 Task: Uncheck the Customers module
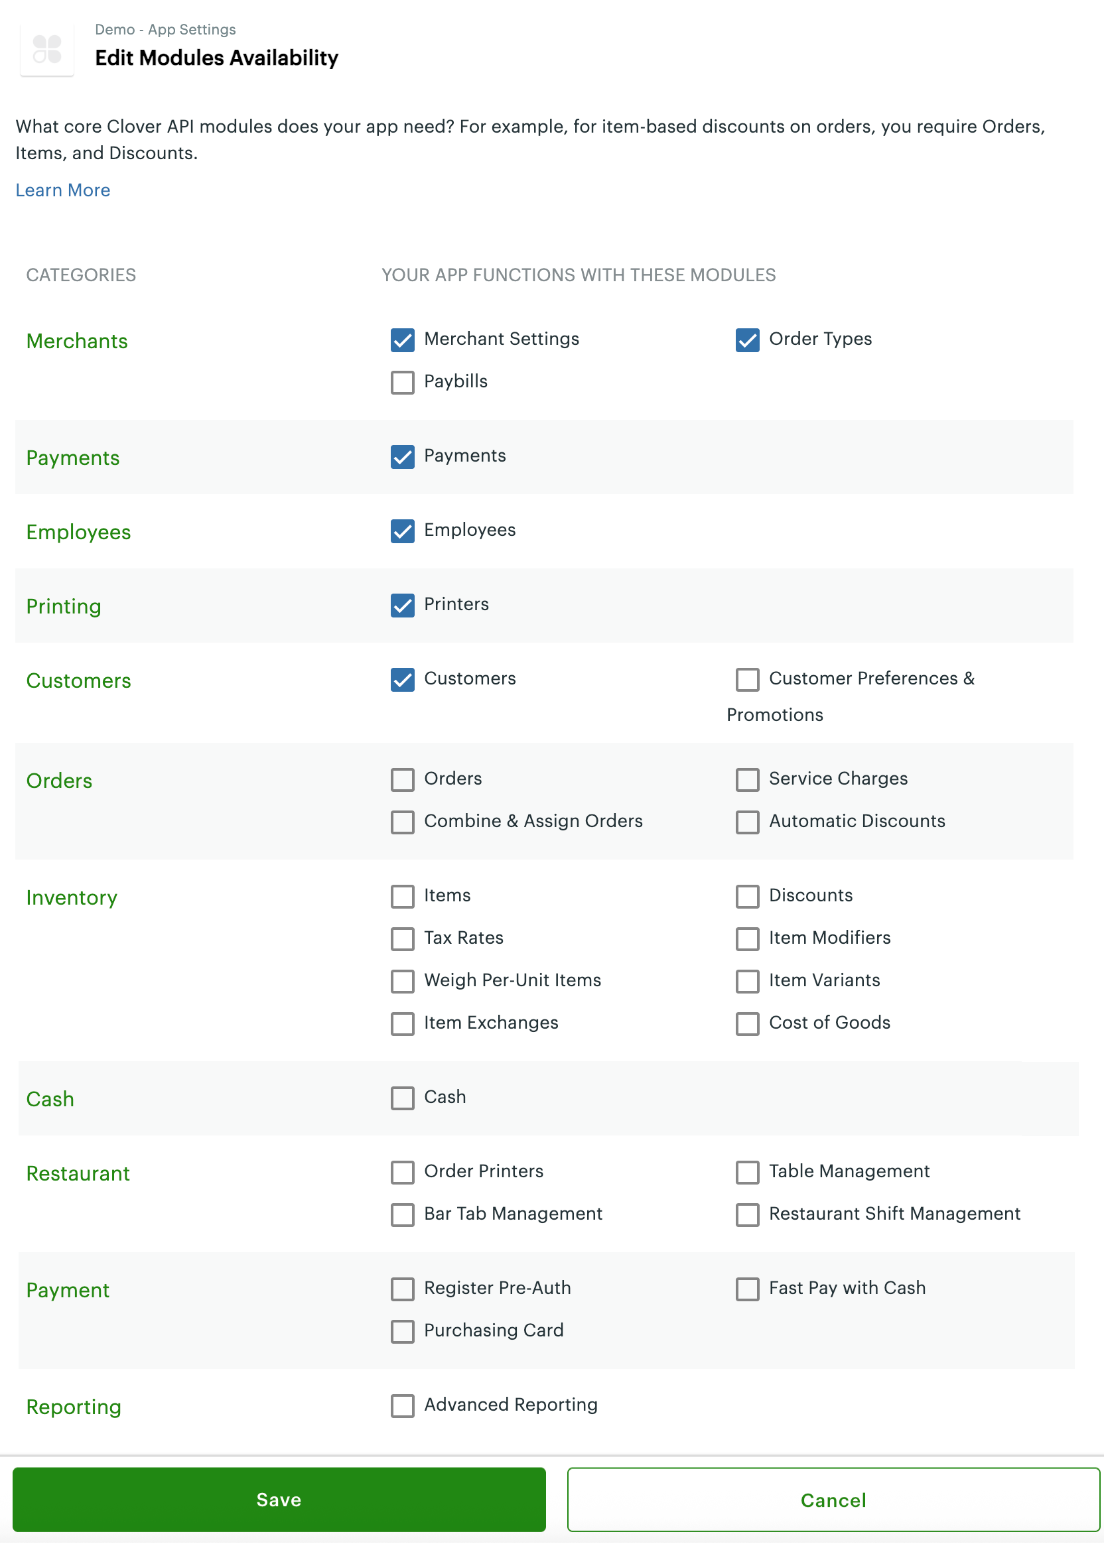point(403,680)
